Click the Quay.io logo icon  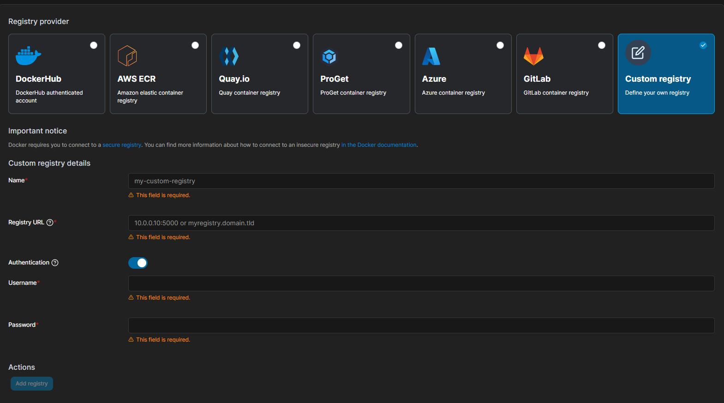[229, 56]
